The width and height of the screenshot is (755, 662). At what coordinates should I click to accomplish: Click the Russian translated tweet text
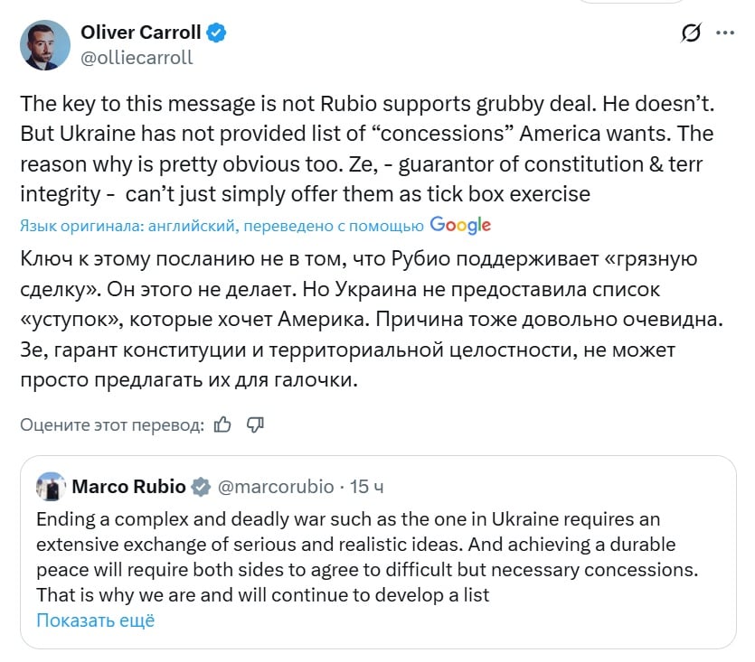pyautogui.click(x=362, y=321)
